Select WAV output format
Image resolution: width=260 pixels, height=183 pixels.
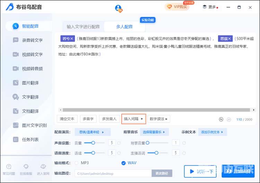(x=123, y=163)
